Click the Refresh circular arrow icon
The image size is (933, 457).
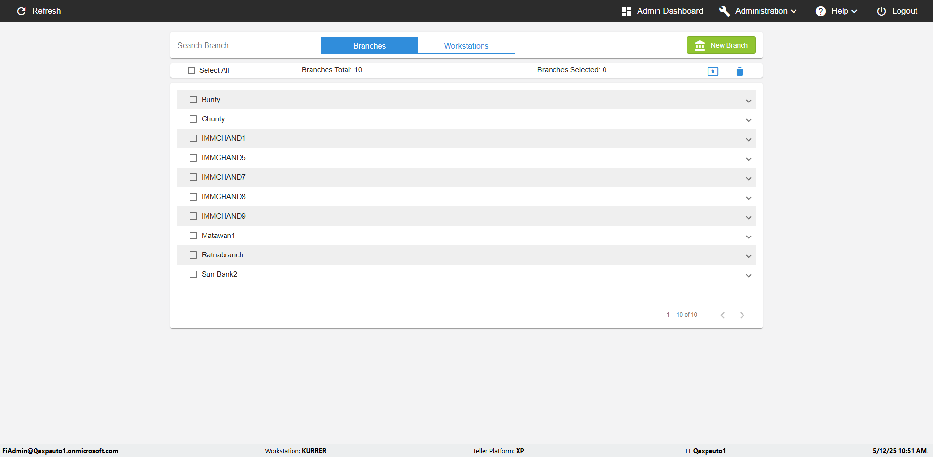coord(21,11)
